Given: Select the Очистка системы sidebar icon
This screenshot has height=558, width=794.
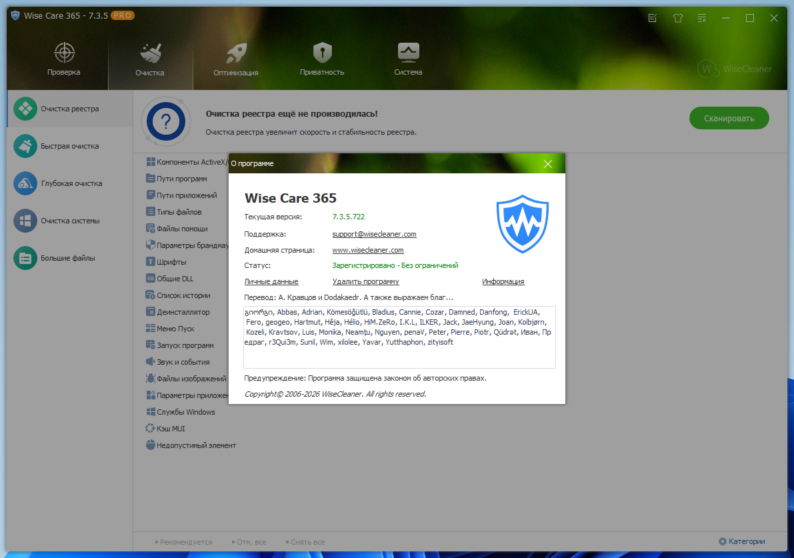Looking at the screenshot, I should (x=25, y=221).
